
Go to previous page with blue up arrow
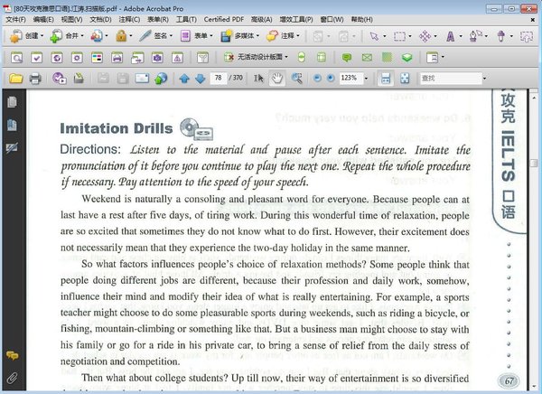(184, 79)
